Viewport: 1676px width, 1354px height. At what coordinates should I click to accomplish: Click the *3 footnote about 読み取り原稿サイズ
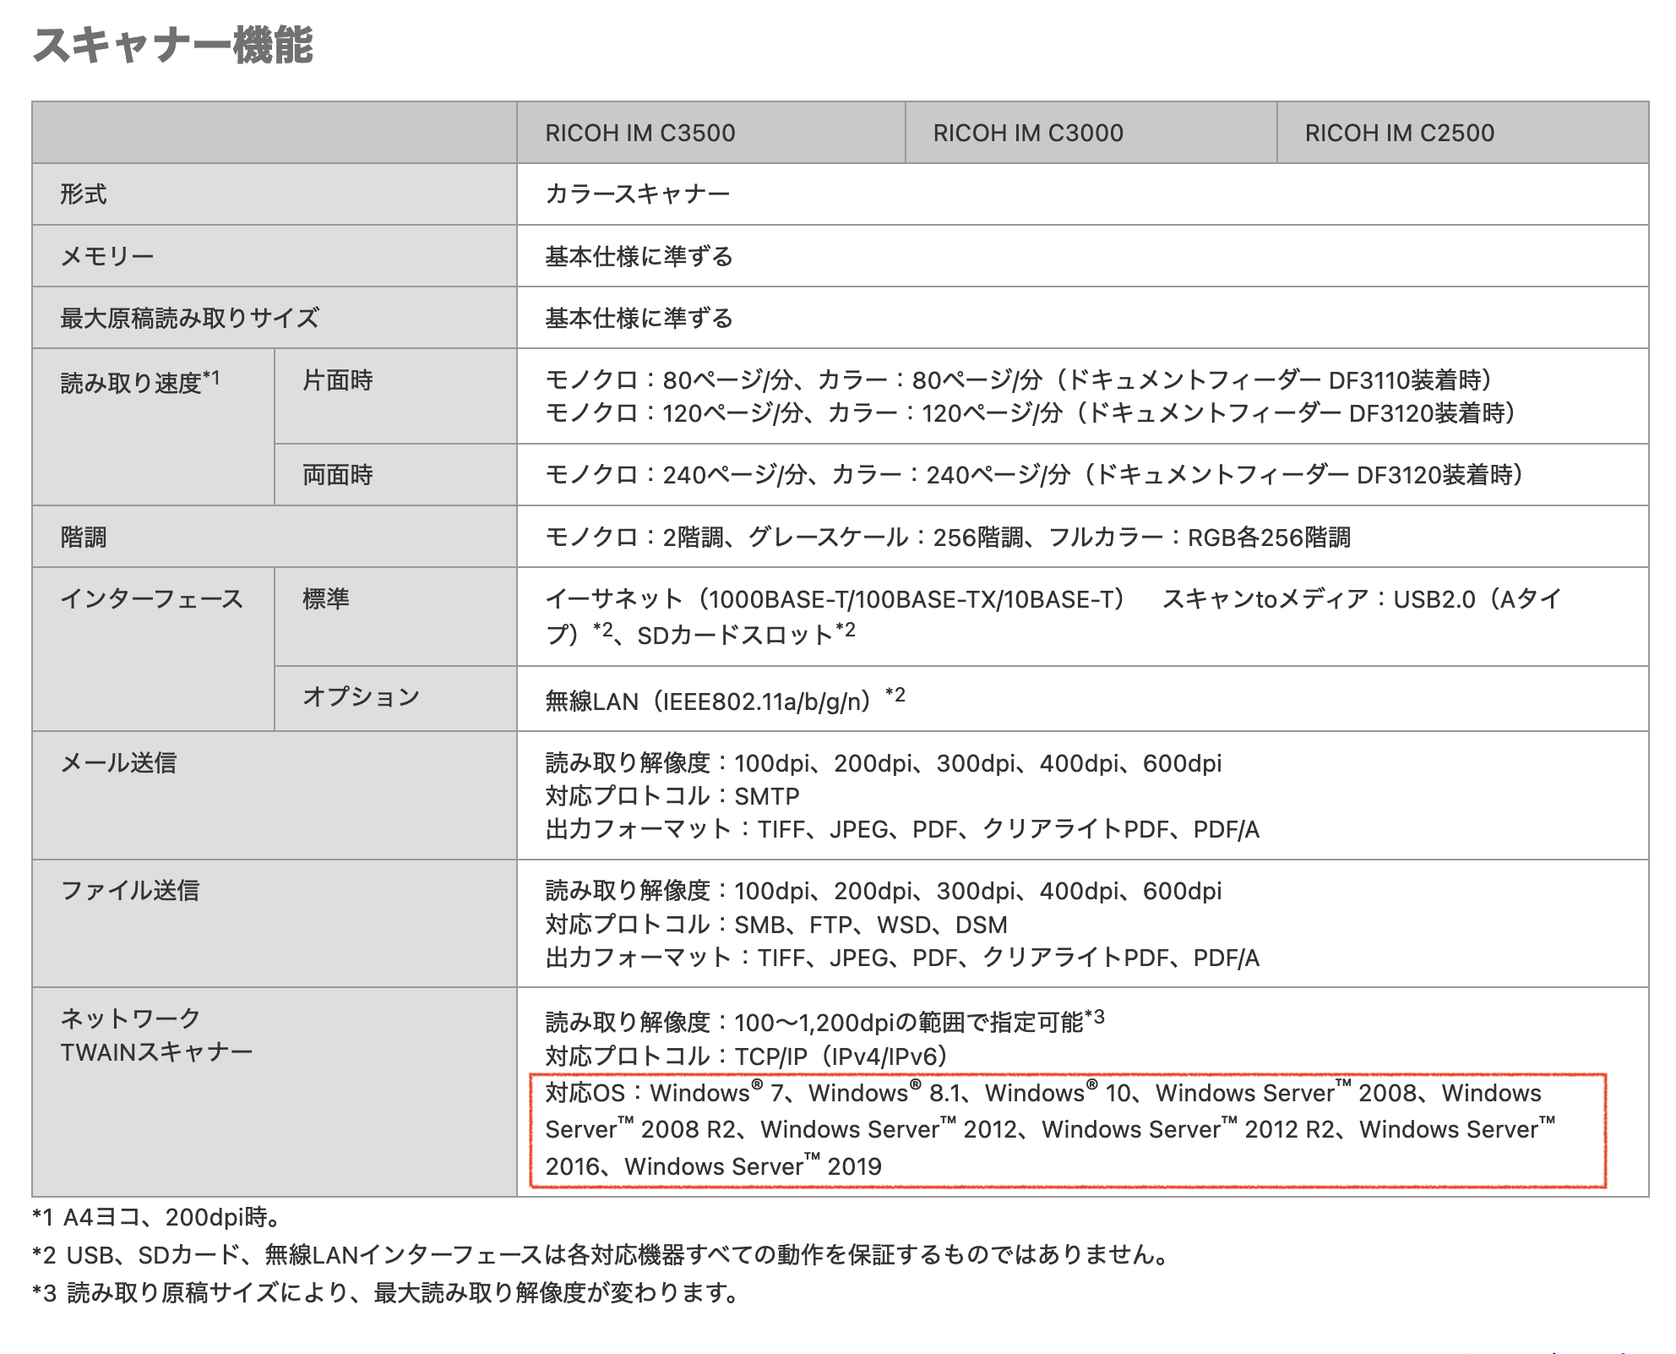386,1292
